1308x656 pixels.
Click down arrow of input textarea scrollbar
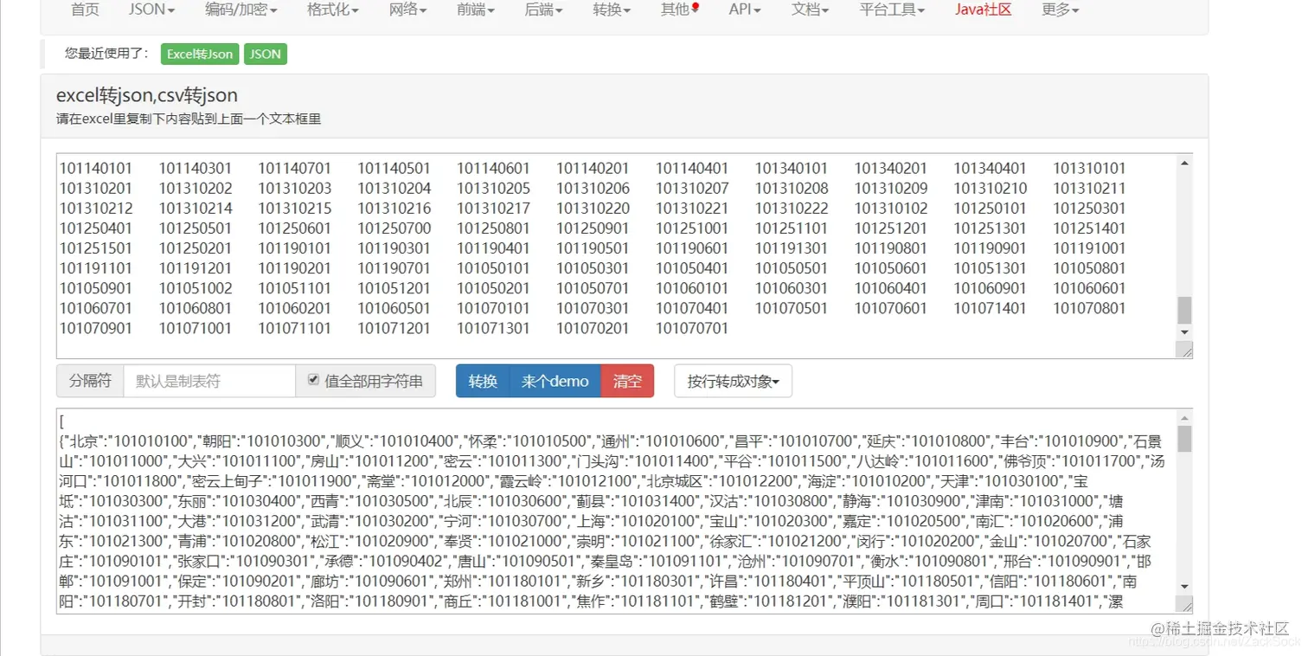[x=1185, y=332]
